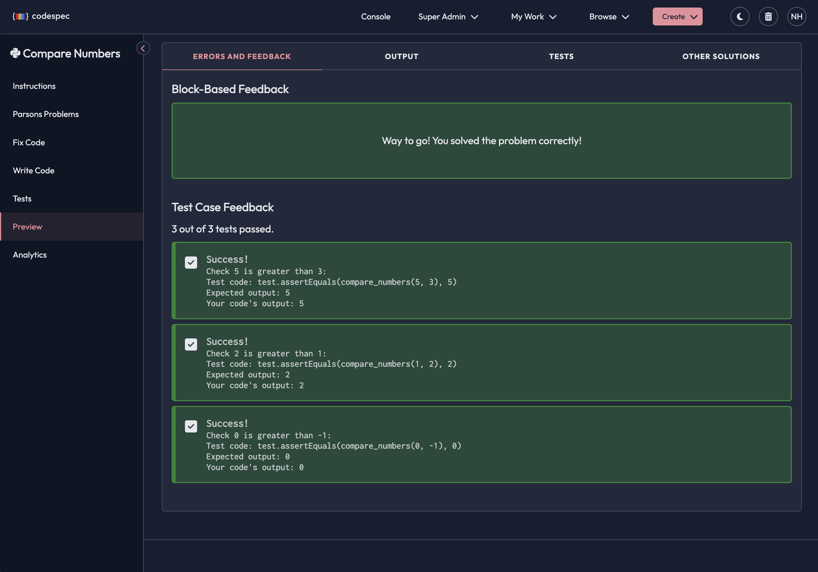Toggle checkbox for 2 greater than 1 test
This screenshot has width=818, height=572.
tap(191, 344)
